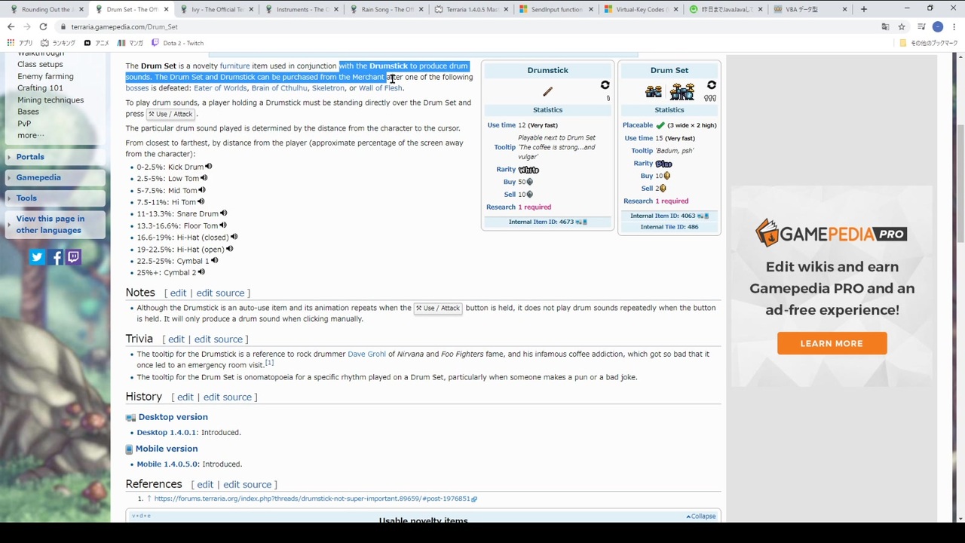Click the refresh icon in Drumstick infobox
The height and width of the screenshot is (543, 965).
(605, 85)
